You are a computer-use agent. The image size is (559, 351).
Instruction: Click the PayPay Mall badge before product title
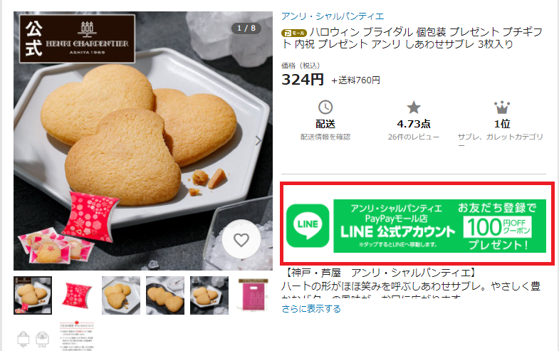pos(294,33)
